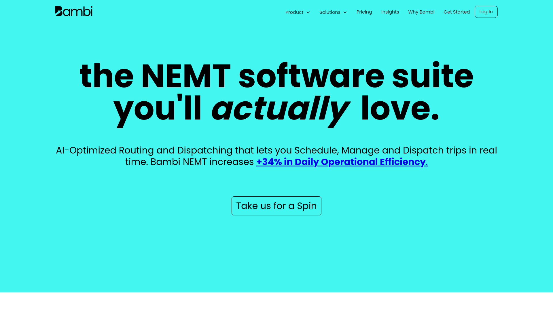553x311 pixels.
Task: Click the Get Started header action
Action: tap(457, 12)
